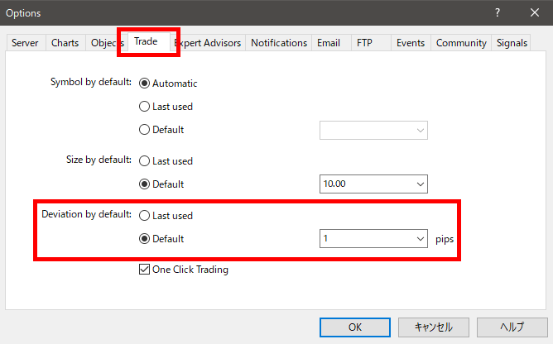Click the キャンセル button

tap(434, 327)
